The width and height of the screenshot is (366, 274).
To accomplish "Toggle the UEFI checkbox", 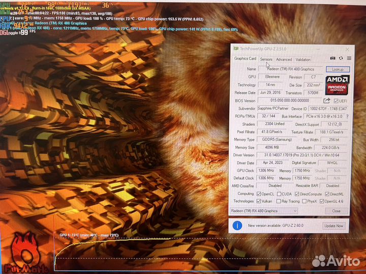I will [336, 101].
